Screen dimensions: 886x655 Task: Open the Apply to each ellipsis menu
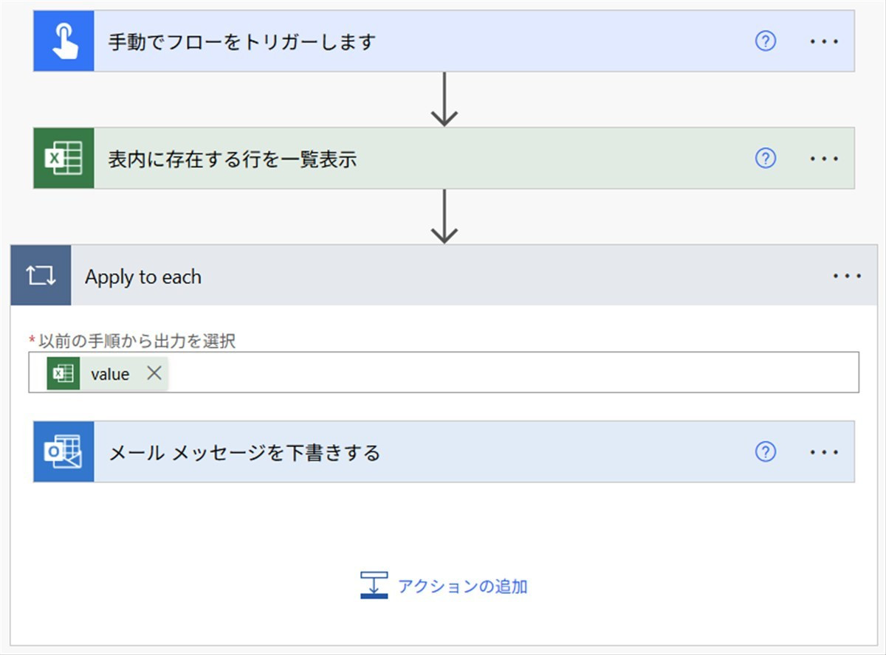tap(847, 277)
